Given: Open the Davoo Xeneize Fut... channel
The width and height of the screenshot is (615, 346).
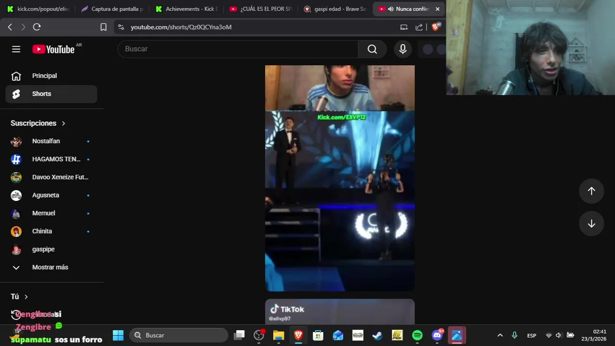Looking at the screenshot, I should (x=51, y=177).
